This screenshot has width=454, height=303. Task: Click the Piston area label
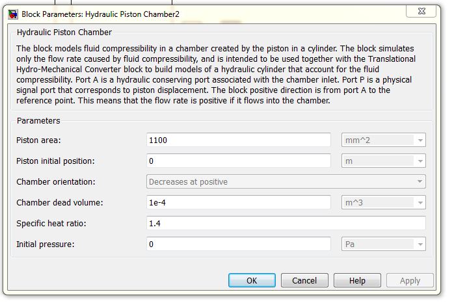(42, 140)
